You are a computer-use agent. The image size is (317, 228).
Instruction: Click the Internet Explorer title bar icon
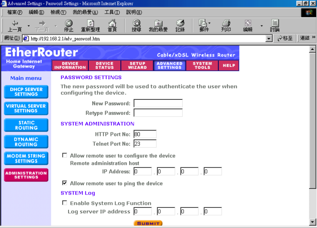click(4, 3)
